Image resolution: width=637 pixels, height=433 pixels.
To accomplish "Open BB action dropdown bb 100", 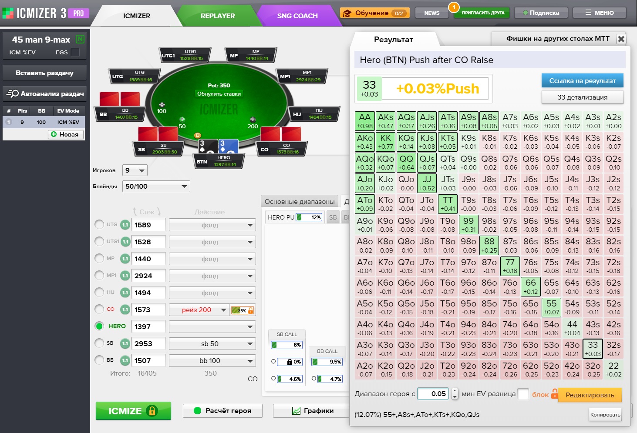I will tap(212, 360).
